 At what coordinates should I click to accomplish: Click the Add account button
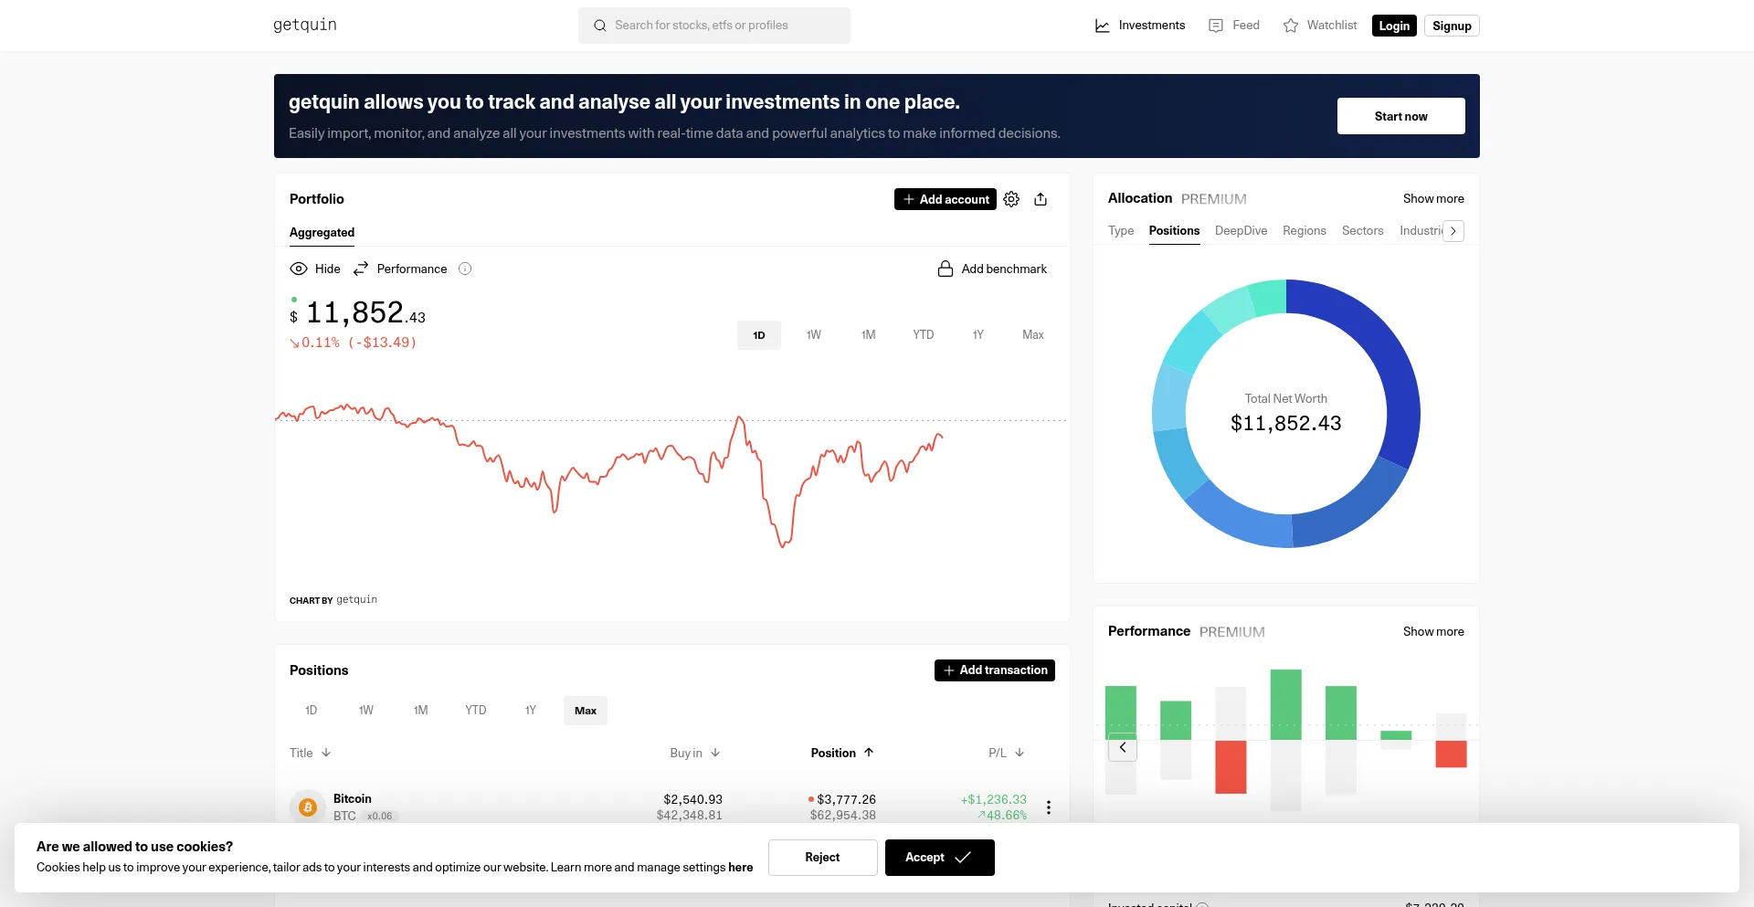[946, 199]
